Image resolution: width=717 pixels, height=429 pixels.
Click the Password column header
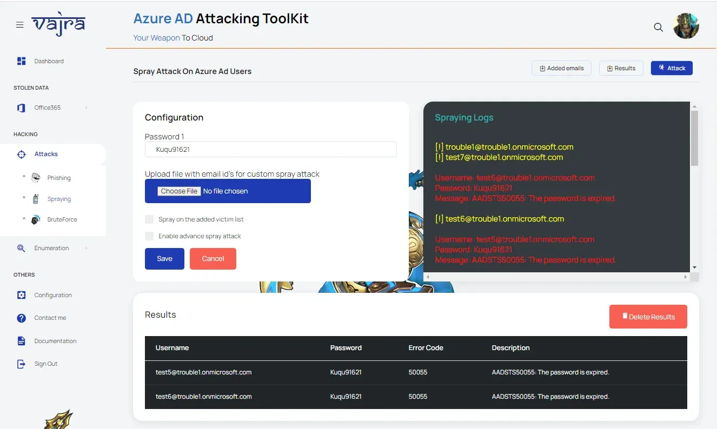346,348
